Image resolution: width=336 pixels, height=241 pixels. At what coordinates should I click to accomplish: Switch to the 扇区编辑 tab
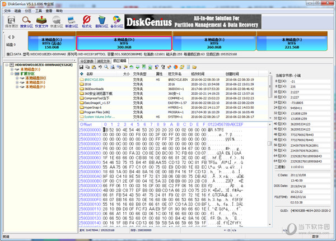120,61
